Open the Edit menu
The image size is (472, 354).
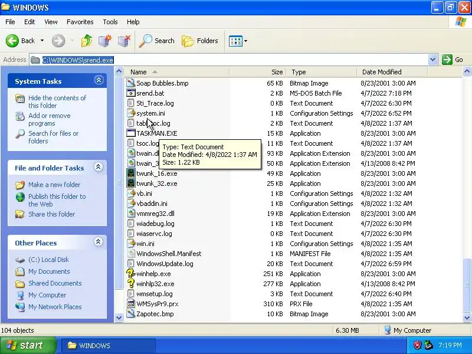(29, 22)
